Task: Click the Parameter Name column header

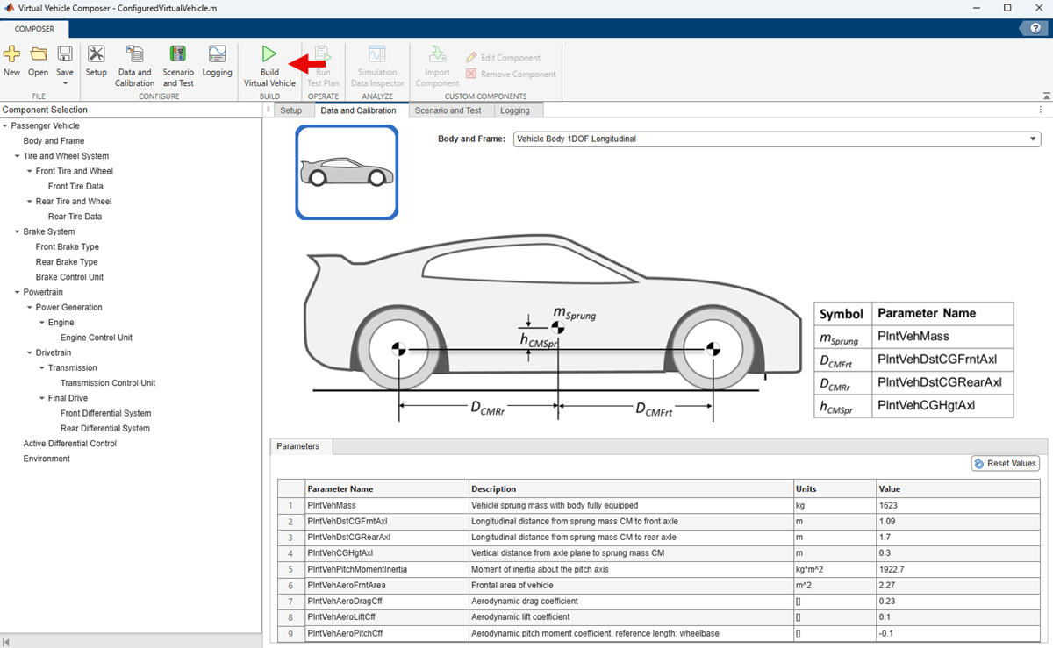Action: point(386,488)
